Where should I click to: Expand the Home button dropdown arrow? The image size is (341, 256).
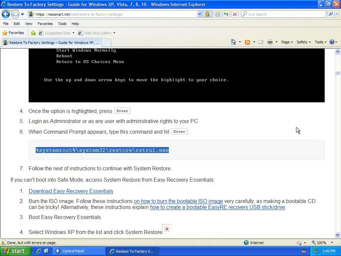tap(240, 42)
